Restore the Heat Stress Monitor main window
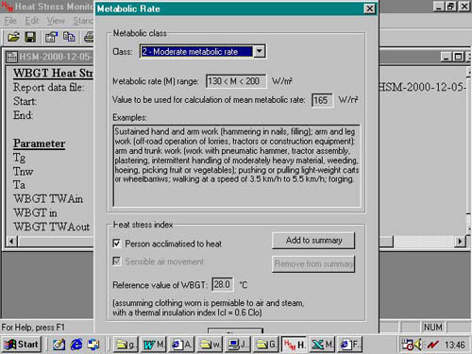This screenshot has height=354, width=472. pyautogui.click(x=451, y=7)
